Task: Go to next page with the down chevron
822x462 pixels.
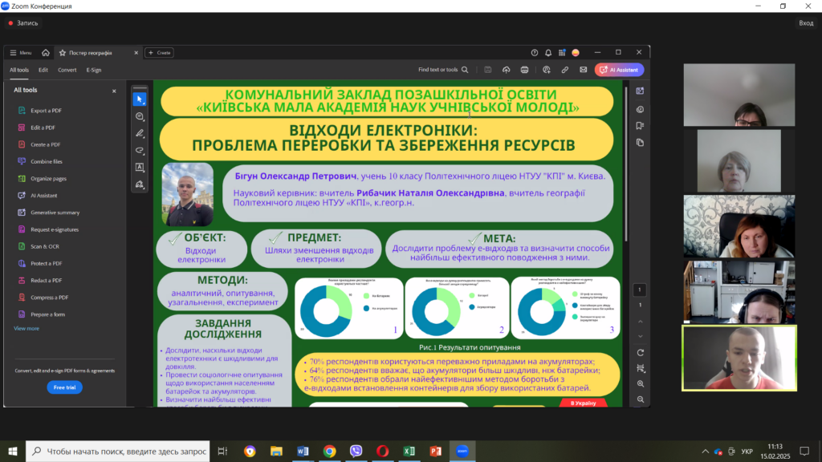Action: (x=640, y=337)
